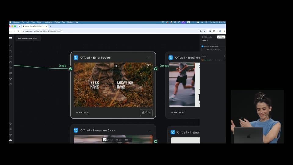Click Edit in Figma Design button
Screen dimensions: 293x165
213,50
